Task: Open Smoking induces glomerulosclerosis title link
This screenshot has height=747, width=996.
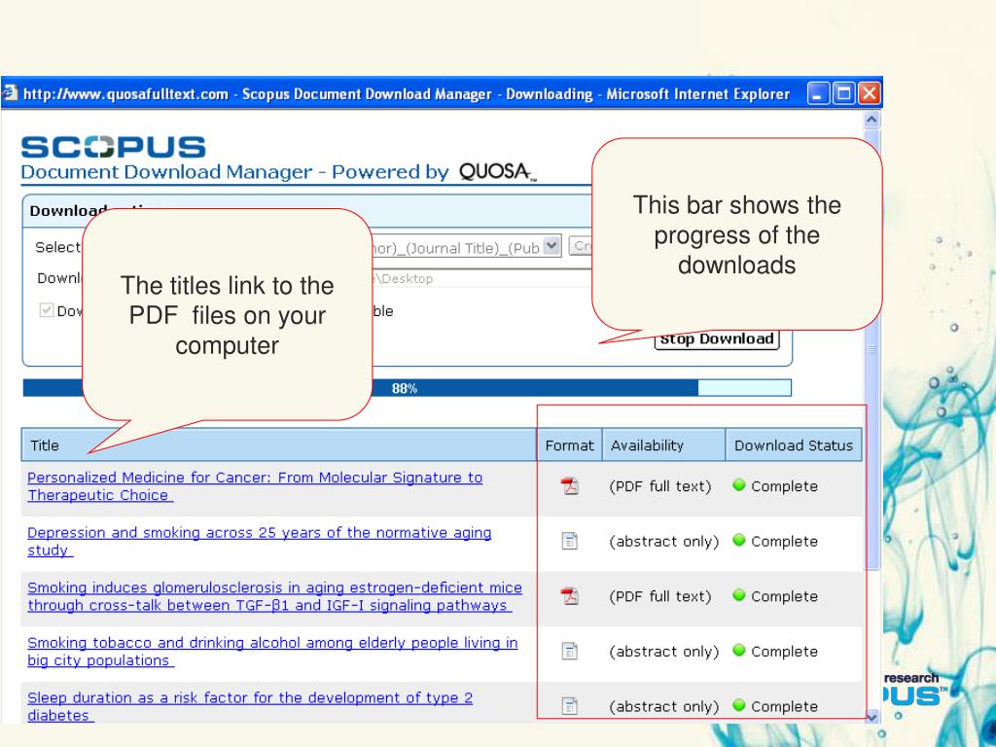Action: (x=274, y=596)
